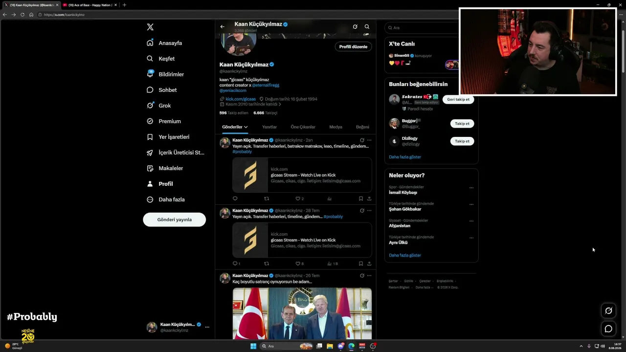Open Grok in the sidebar
The width and height of the screenshot is (626, 352).
point(158,106)
